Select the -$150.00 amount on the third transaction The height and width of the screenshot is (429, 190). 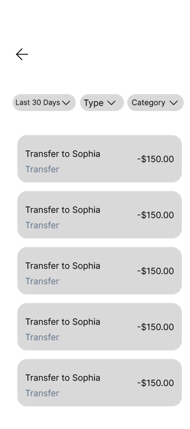pos(156,271)
